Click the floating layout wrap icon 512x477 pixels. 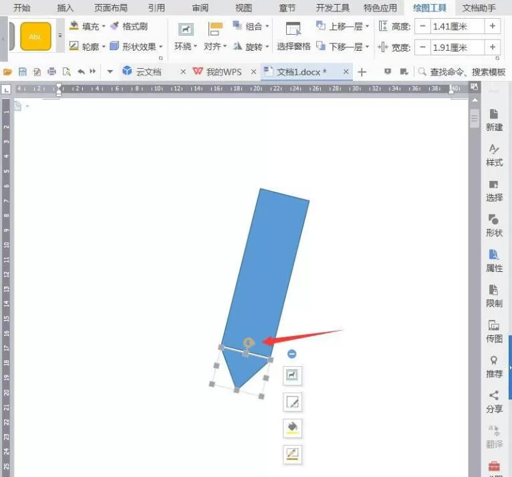(292, 375)
